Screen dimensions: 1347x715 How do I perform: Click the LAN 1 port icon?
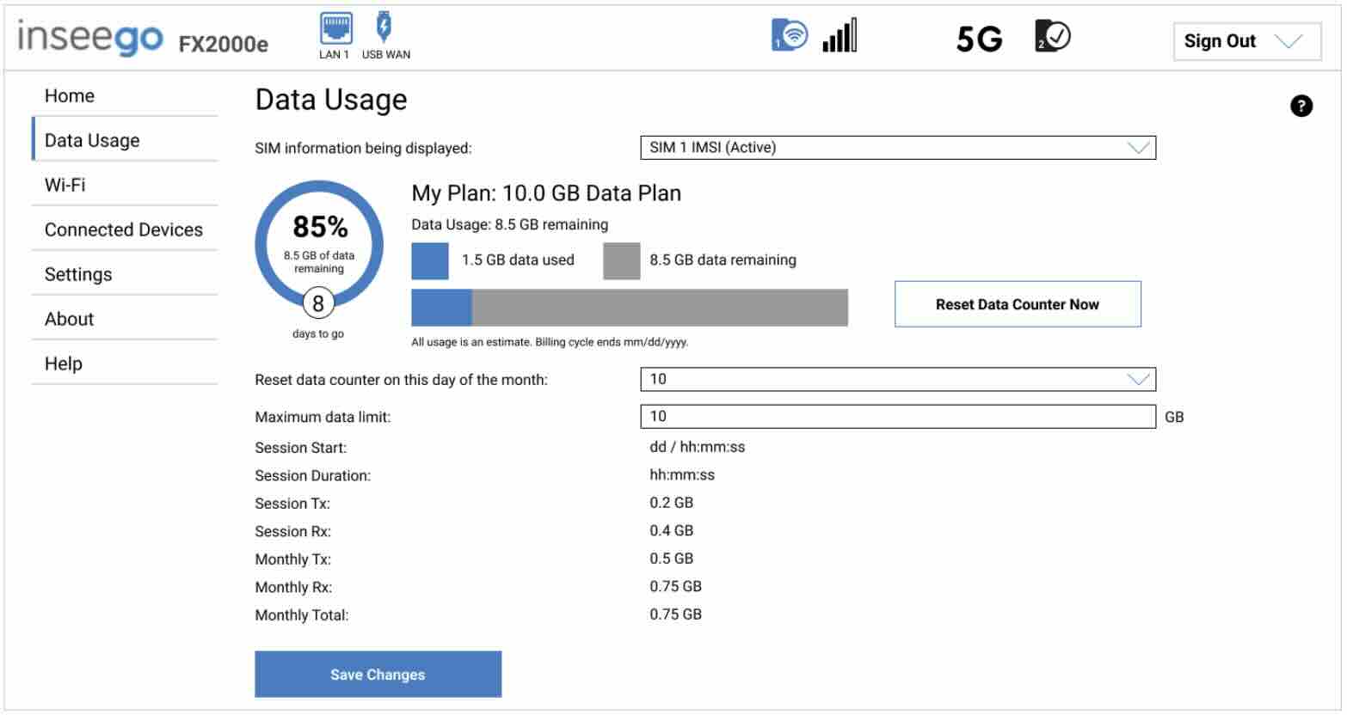tap(336, 27)
